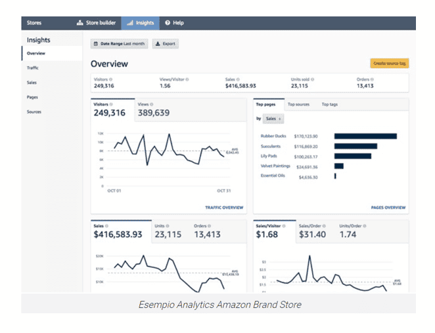Image resolution: width=435 pixels, height=333 pixels.
Task: Go to Traffic in the Insights sidebar
Action: (x=33, y=68)
